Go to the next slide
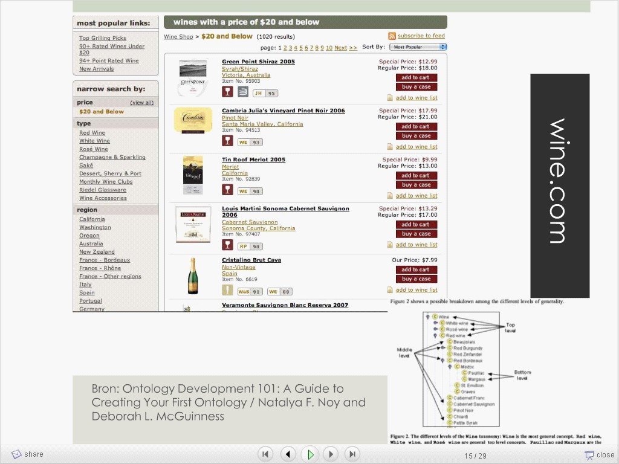The image size is (619, 464). pyautogui.click(x=331, y=454)
